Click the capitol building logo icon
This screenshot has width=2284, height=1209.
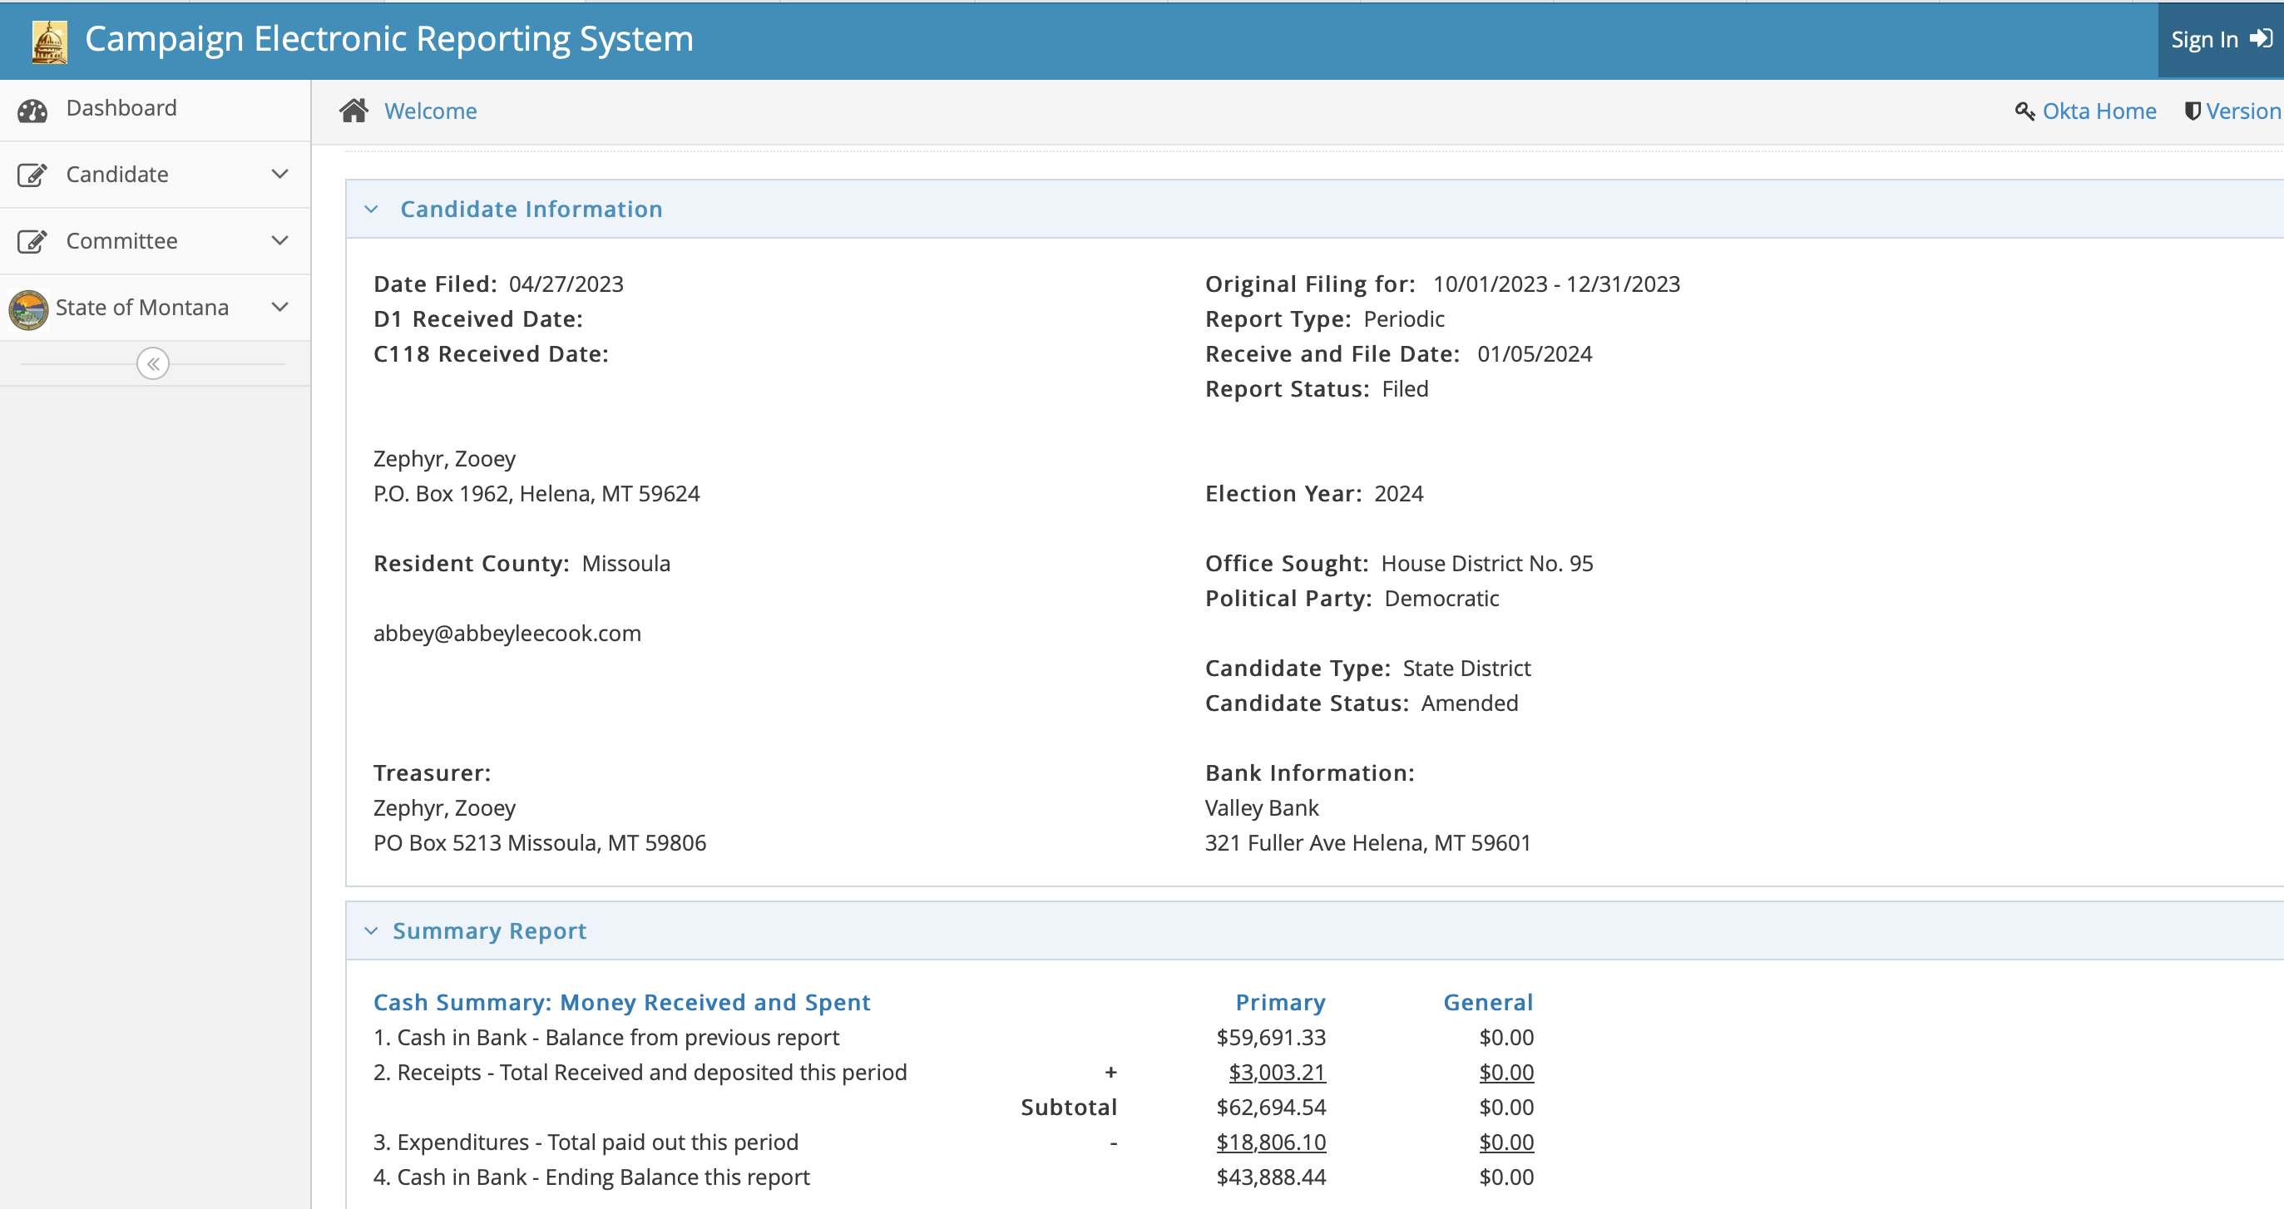(49, 41)
